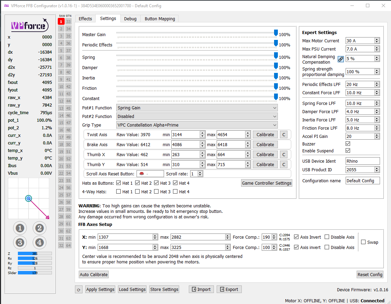Screen dimensions: 391x304
Task: Change Pot#2 Function from Disabled
Action: [197, 116]
